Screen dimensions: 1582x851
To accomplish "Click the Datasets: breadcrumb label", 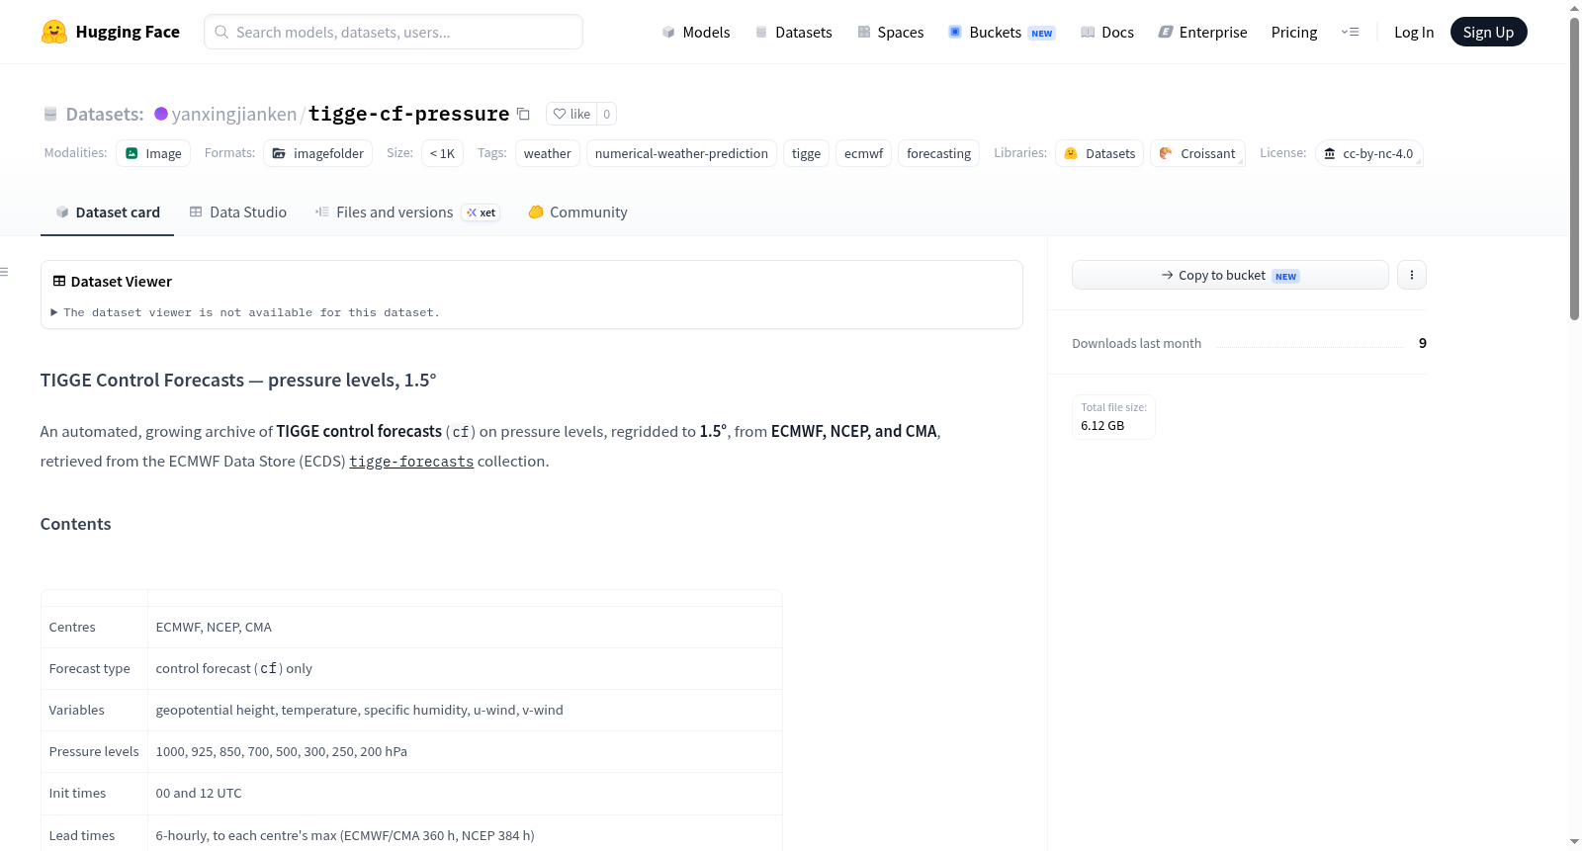I will [105, 114].
